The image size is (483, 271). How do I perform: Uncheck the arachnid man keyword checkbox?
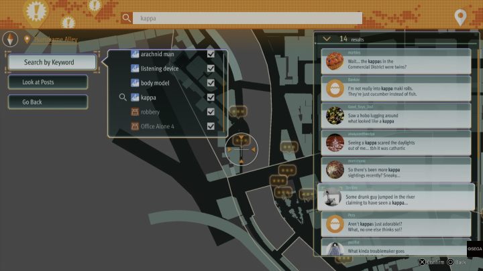click(211, 54)
